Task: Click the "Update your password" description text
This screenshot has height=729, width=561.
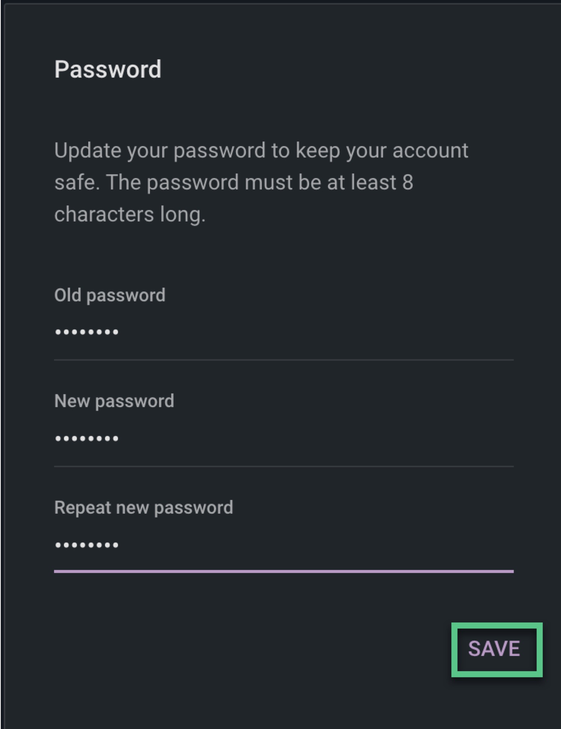Action: (x=261, y=150)
